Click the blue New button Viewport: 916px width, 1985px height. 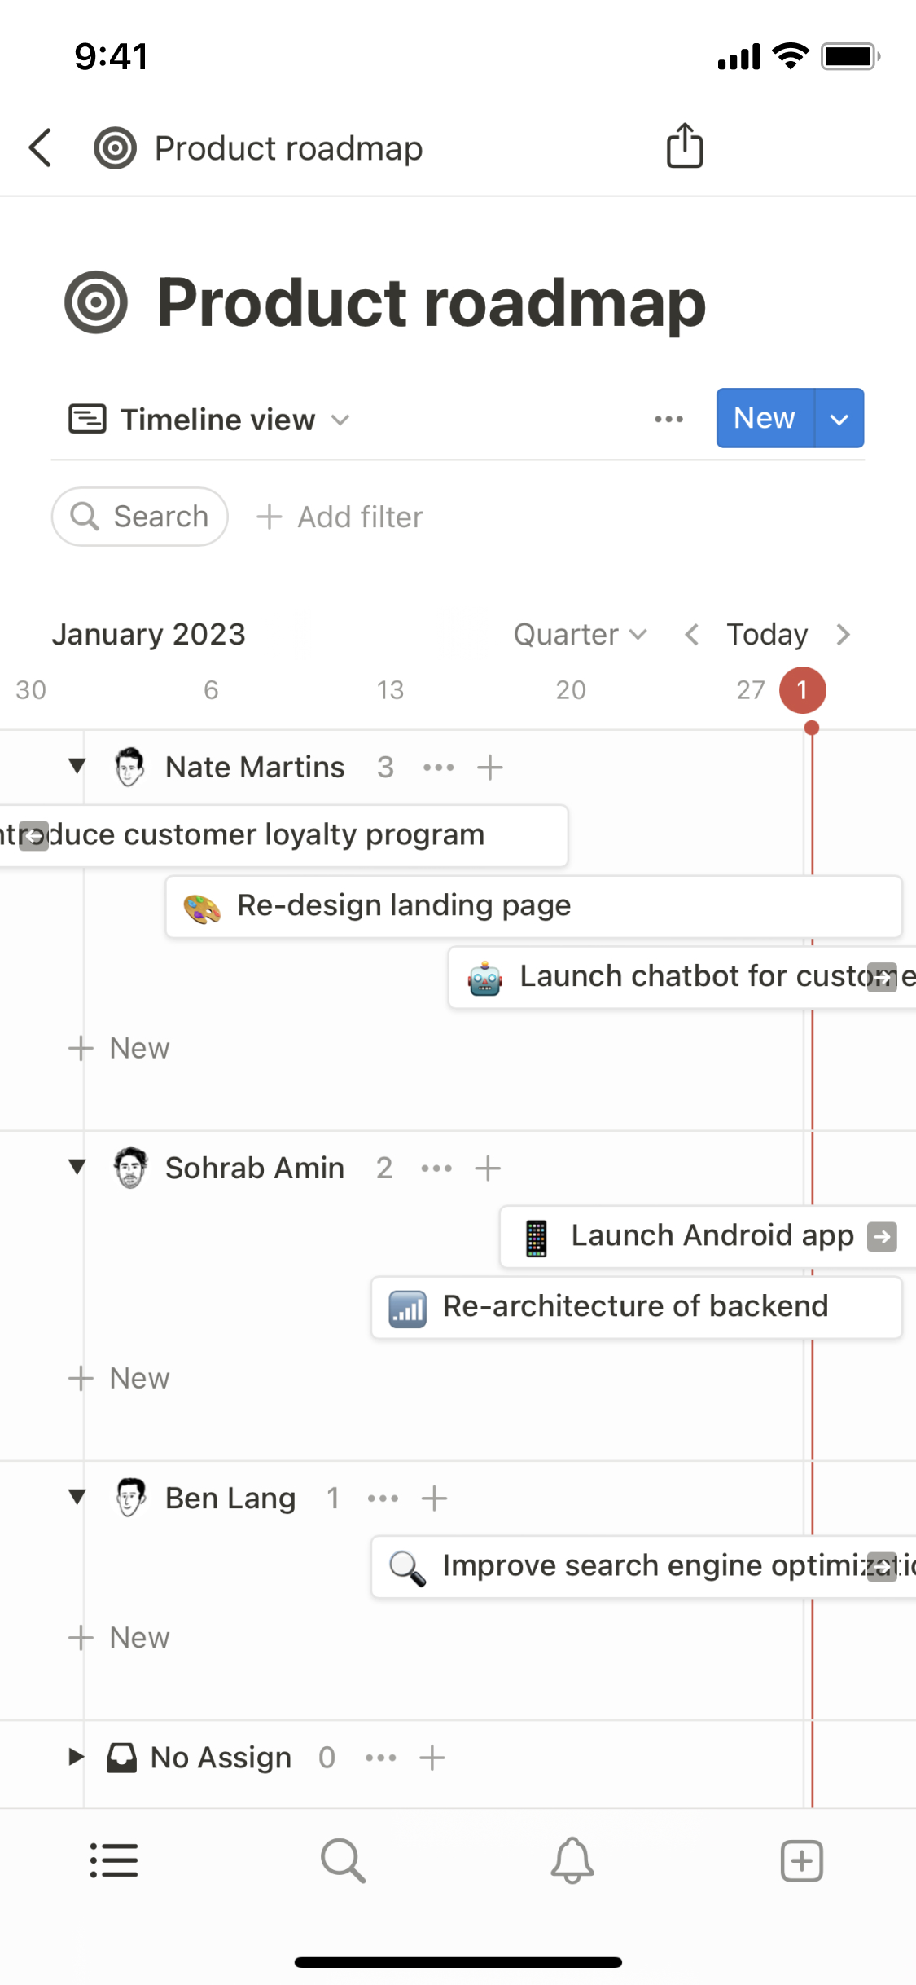click(764, 419)
